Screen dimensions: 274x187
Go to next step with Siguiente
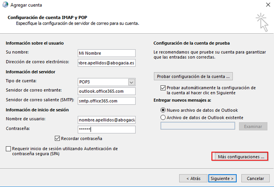click(222, 178)
